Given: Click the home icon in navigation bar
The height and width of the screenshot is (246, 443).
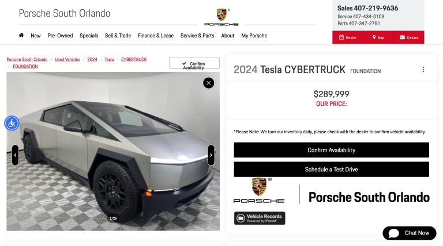Looking at the screenshot, I should [x=21, y=36].
